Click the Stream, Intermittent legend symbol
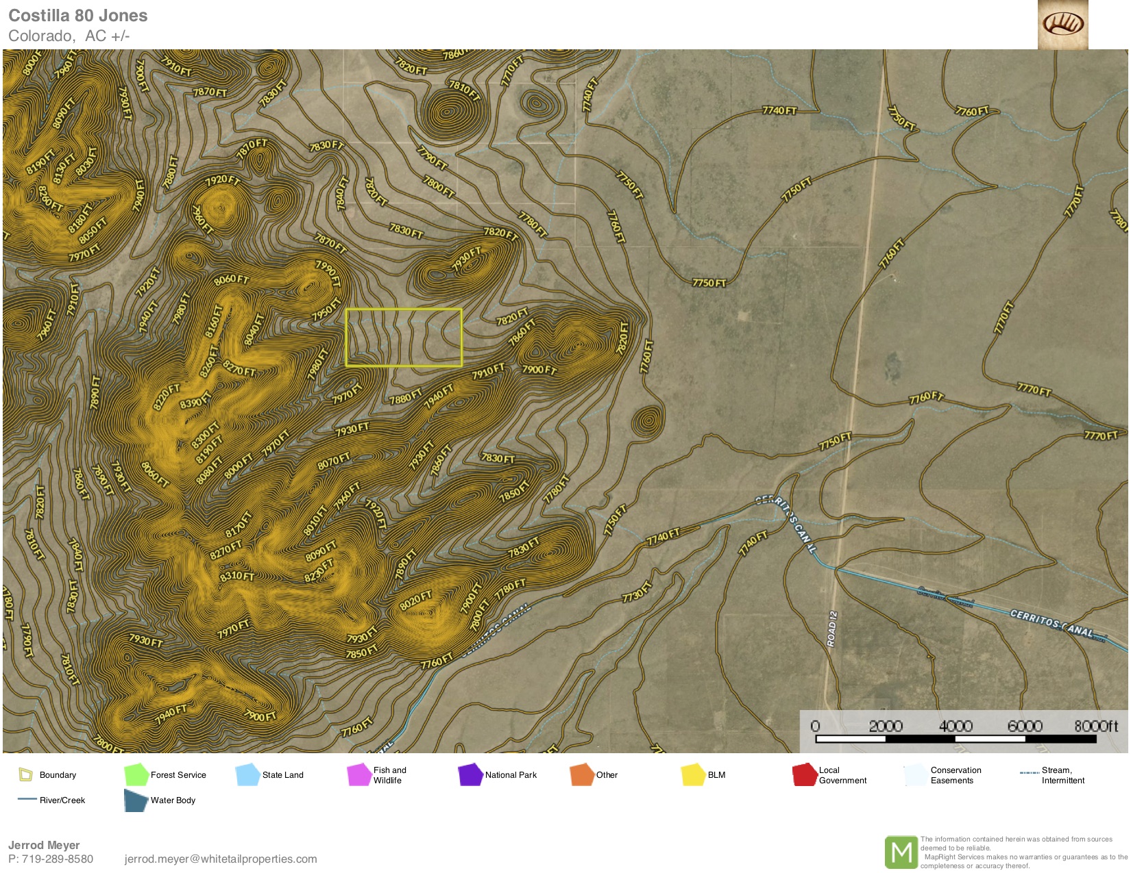 click(x=1029, y=772)
